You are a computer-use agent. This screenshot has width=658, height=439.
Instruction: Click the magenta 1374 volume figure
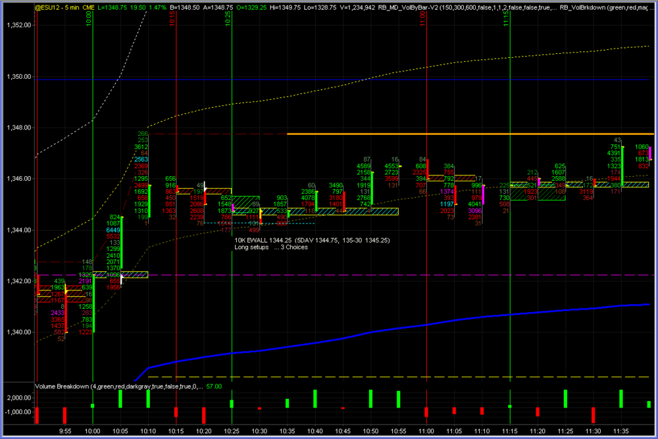pyautogui.click(x=447, y=191)
